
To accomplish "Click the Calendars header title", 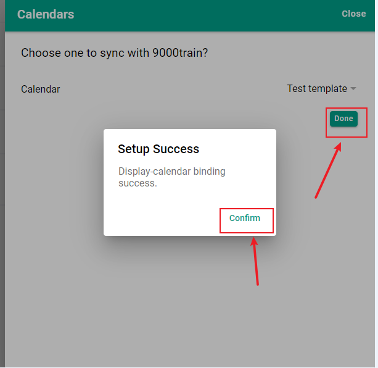I will point(46,14).
